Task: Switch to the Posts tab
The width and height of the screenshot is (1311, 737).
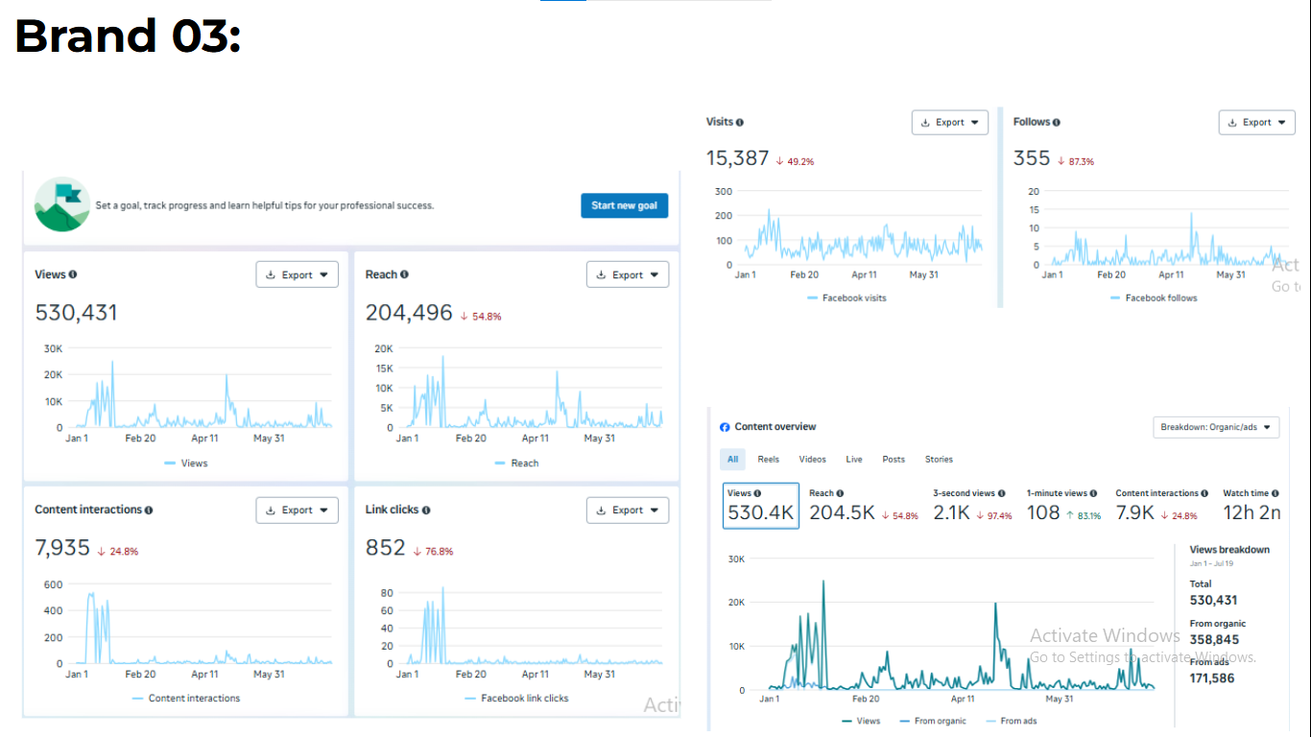Action: coord(894,460)
